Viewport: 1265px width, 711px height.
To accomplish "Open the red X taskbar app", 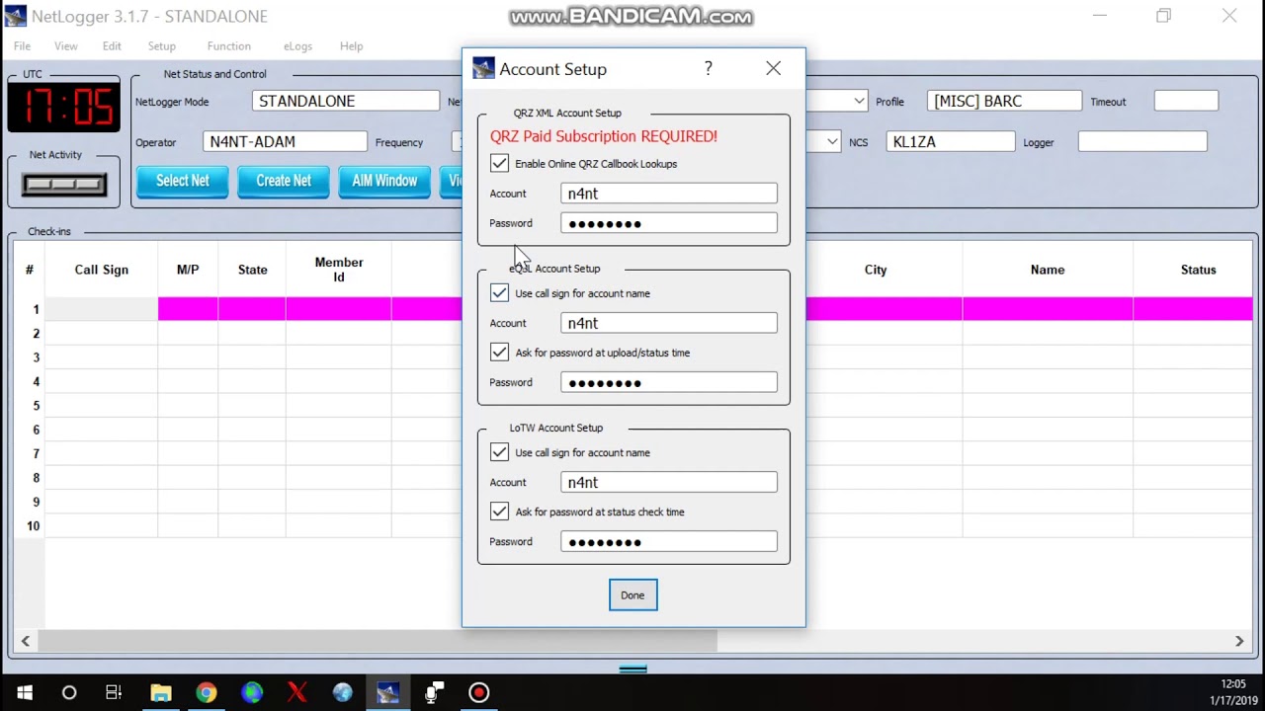I will (296, 693).
